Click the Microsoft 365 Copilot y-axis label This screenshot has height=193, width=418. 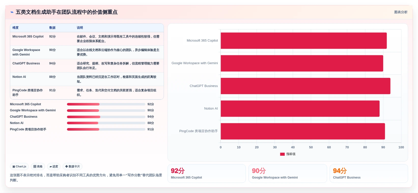(202, 41)
